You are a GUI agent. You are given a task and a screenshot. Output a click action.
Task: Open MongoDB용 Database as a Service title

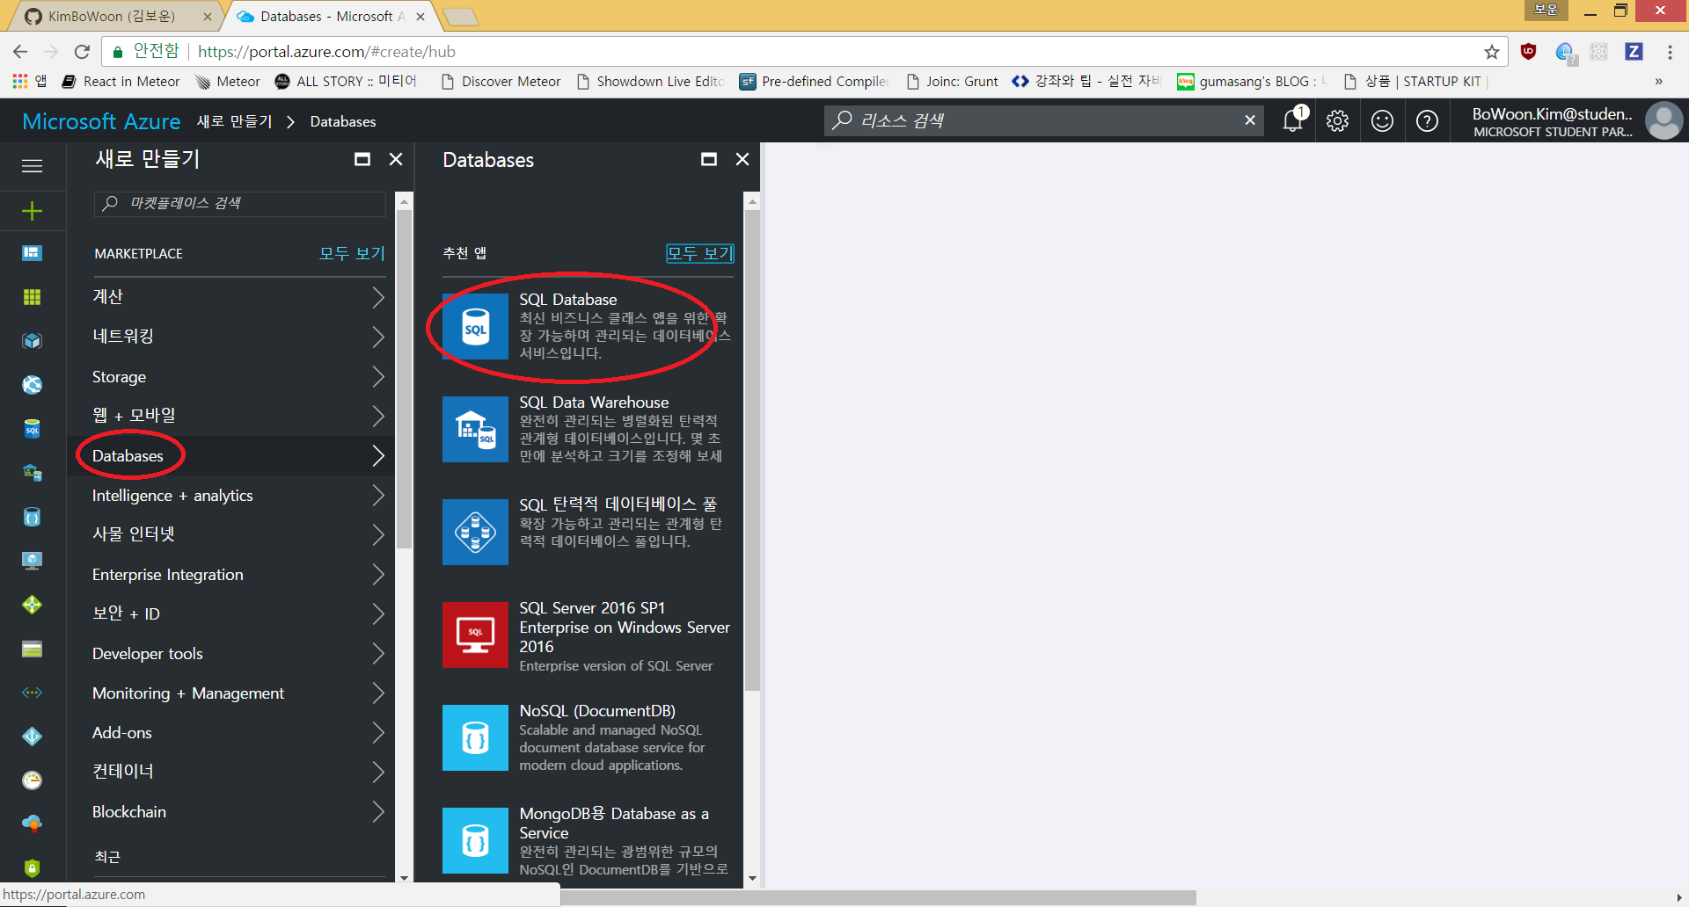click(614, 824)
